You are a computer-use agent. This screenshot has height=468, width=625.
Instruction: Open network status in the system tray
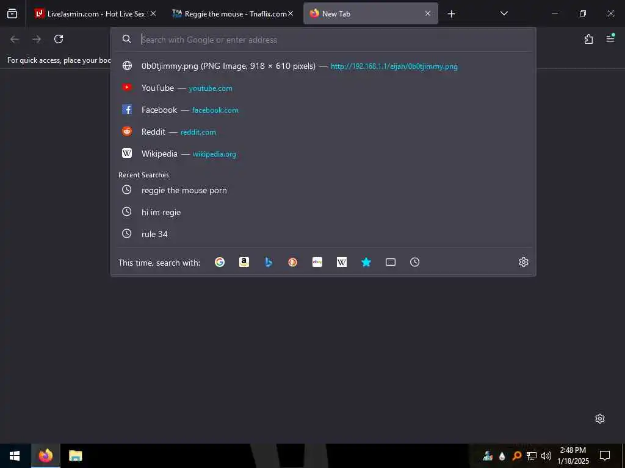(x=532, y=456)
